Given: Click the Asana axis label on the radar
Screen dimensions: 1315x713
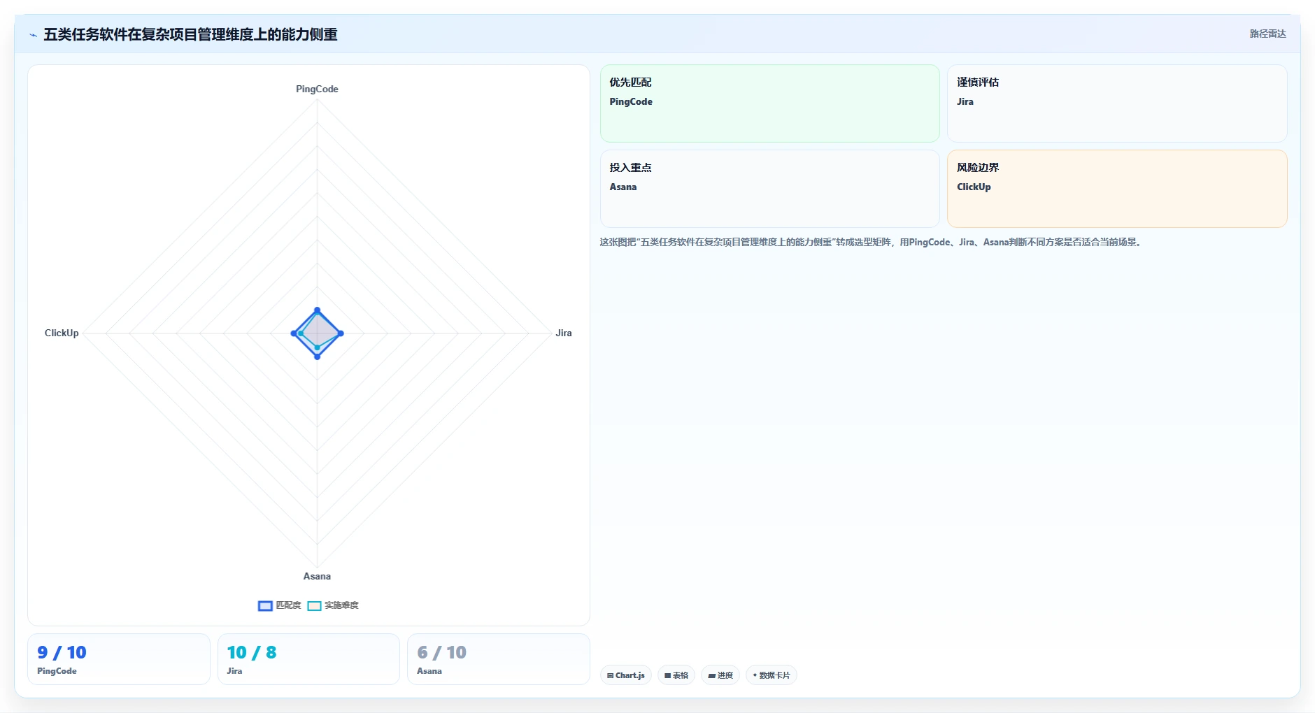Looking at the screenshot, I should [317, 577].
